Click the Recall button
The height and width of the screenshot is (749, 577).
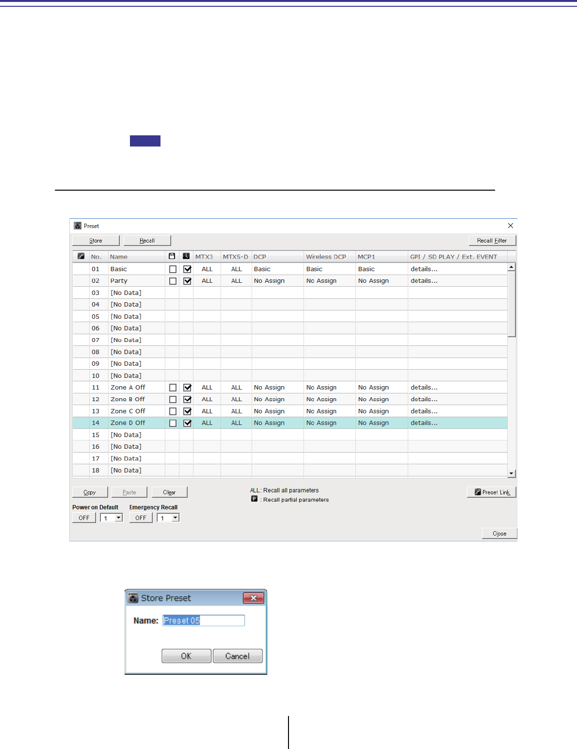click(147, 241)
